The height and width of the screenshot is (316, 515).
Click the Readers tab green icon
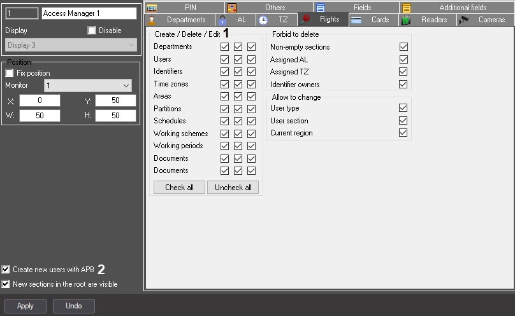406,20
